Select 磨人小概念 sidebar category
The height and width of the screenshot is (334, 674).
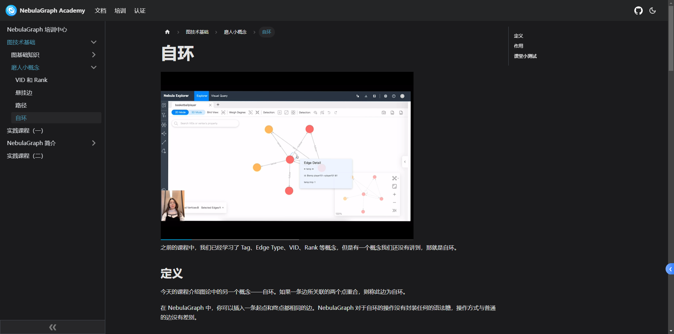pos(25,67)
